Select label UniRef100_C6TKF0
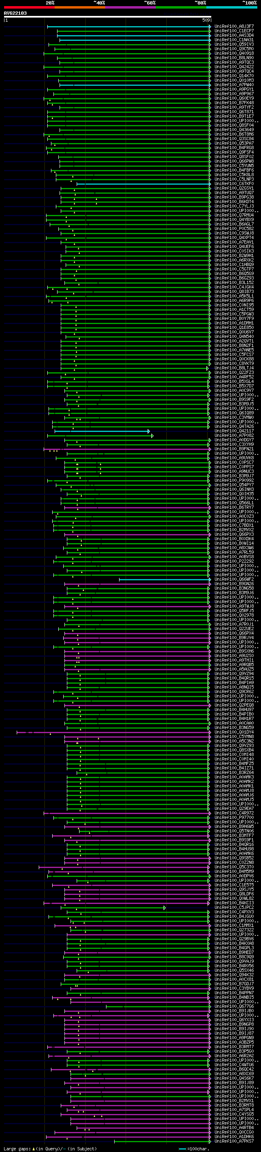The width and height of the screenshot is (261, 1152). tap(234, 184)
